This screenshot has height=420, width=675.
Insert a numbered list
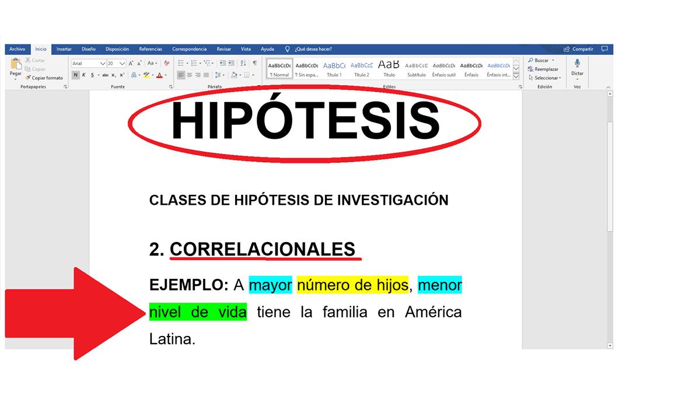194,63
